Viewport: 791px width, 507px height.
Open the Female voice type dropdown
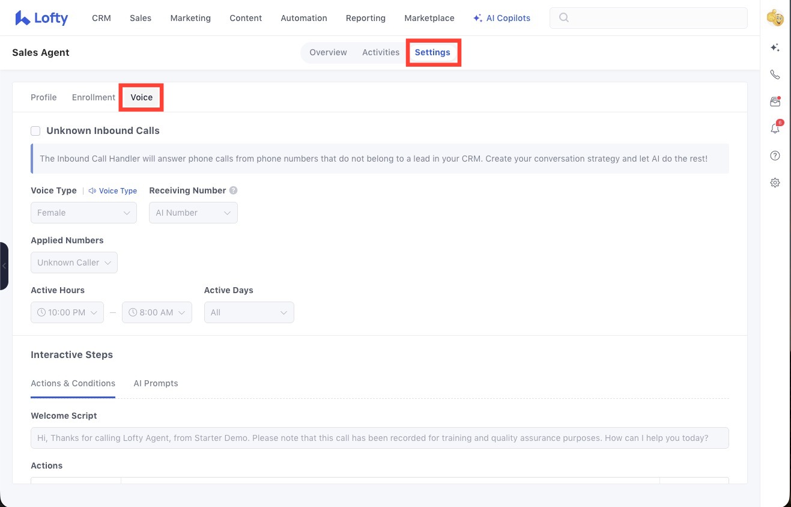(x=83, y=213)
